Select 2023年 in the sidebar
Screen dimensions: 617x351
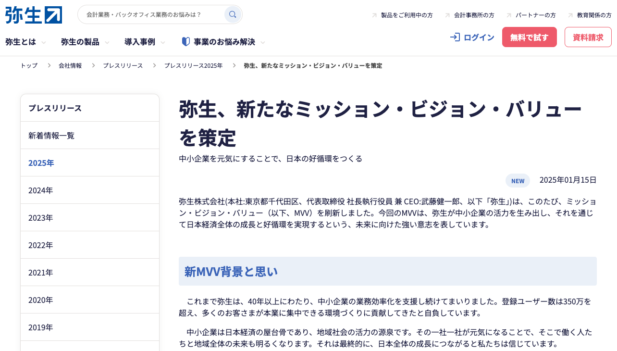click(90, 217)
